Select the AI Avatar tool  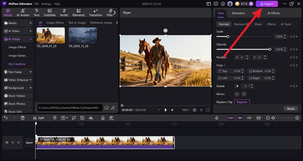(x=23, y=12)
